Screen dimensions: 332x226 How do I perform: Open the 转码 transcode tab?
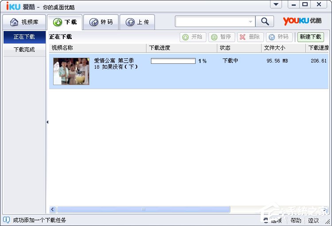click(x=101, y=22)
